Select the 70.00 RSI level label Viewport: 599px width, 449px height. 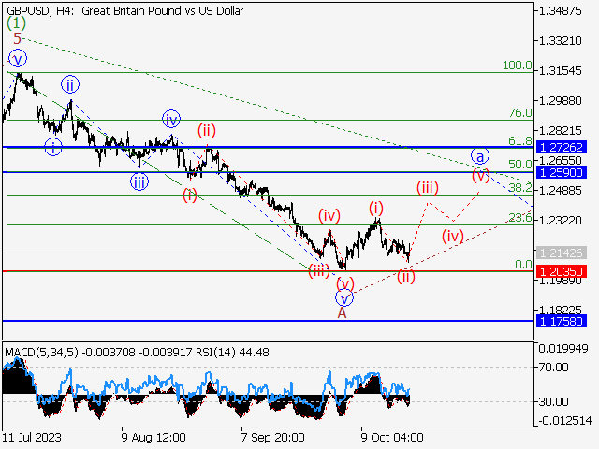pyautogui.click(x=553, y=368)
